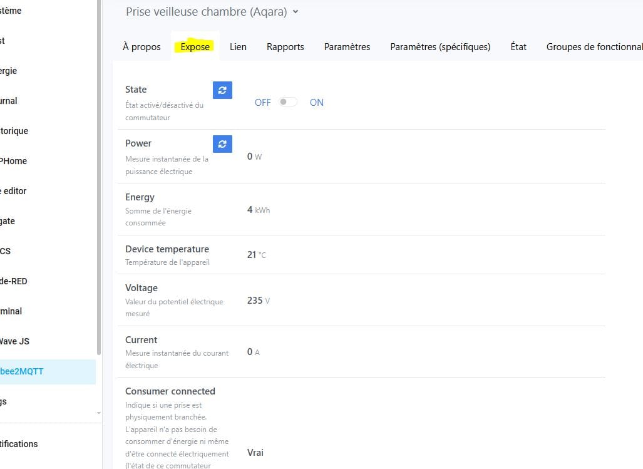Open the Paramètres (spécifiques) tab
This screenshot has height=469, width=643.
440,47
